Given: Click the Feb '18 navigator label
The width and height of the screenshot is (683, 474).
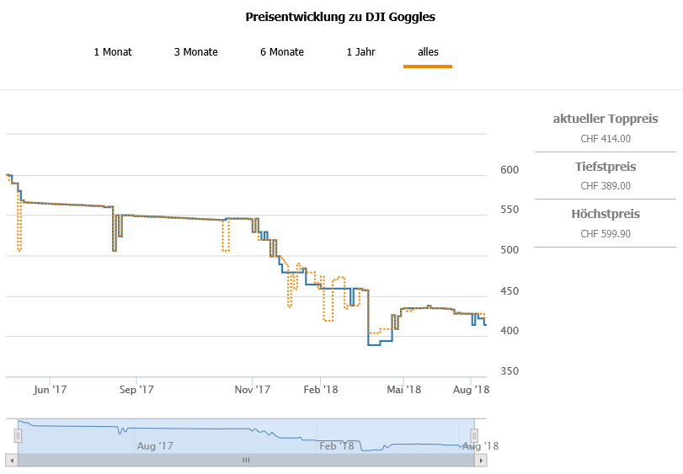Looking at the screenshot, I should coord(337,445).
